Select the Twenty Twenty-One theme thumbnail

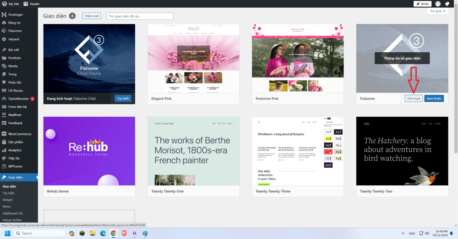point(194,151)
